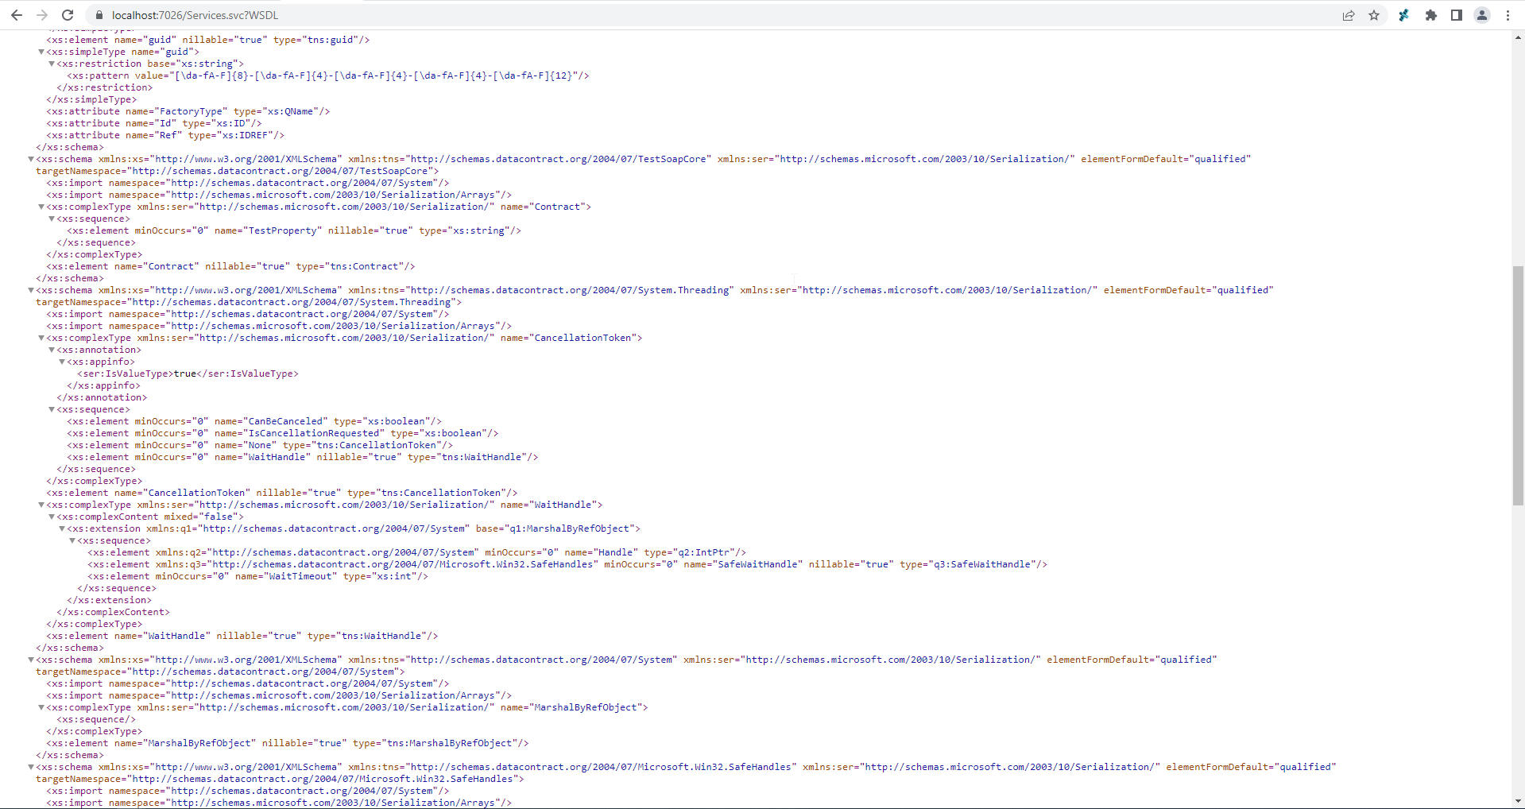
Task: Click the CanBeCanceled element line
Action: (x=254, y=422)
